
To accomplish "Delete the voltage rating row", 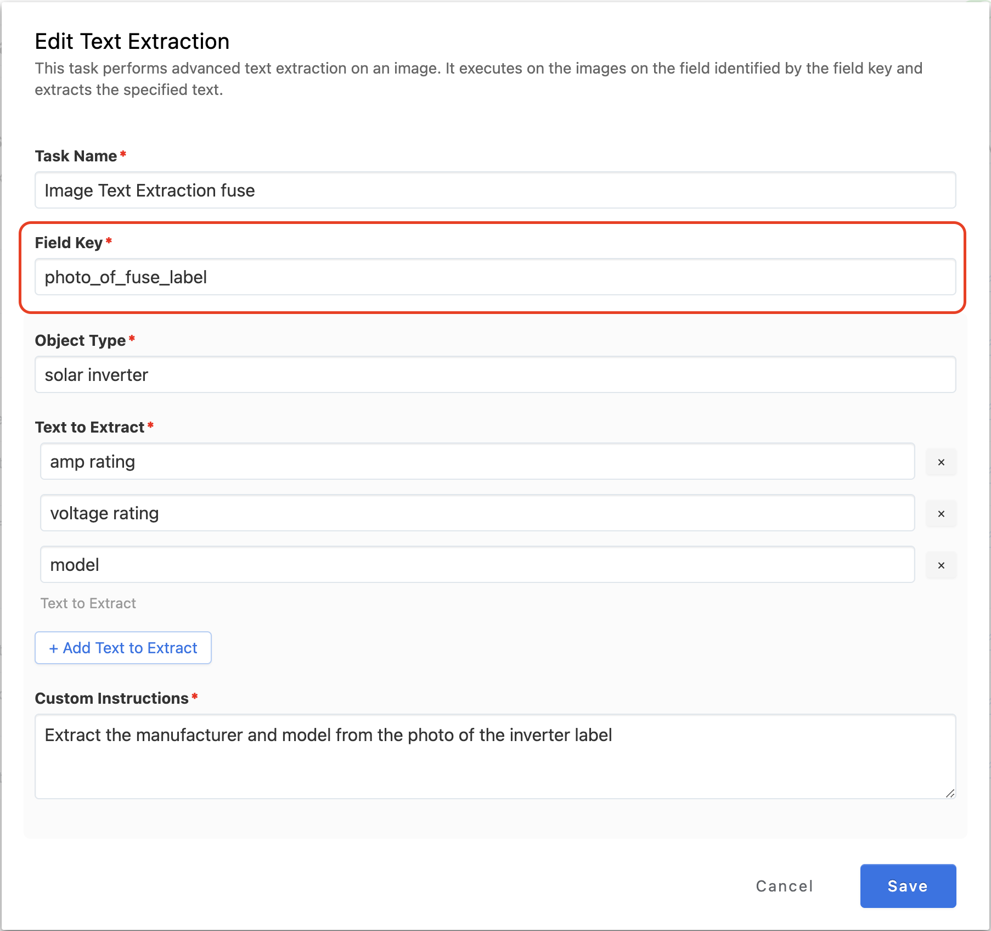I will tap(941, 514).
